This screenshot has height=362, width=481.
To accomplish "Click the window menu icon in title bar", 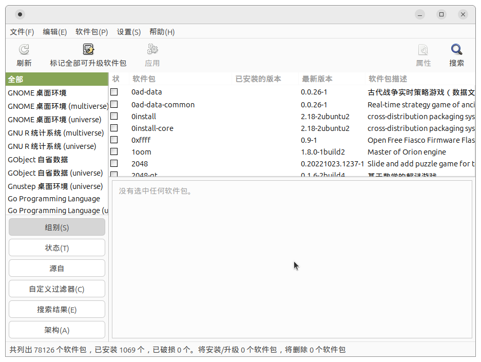I will (x=20, y=14).
